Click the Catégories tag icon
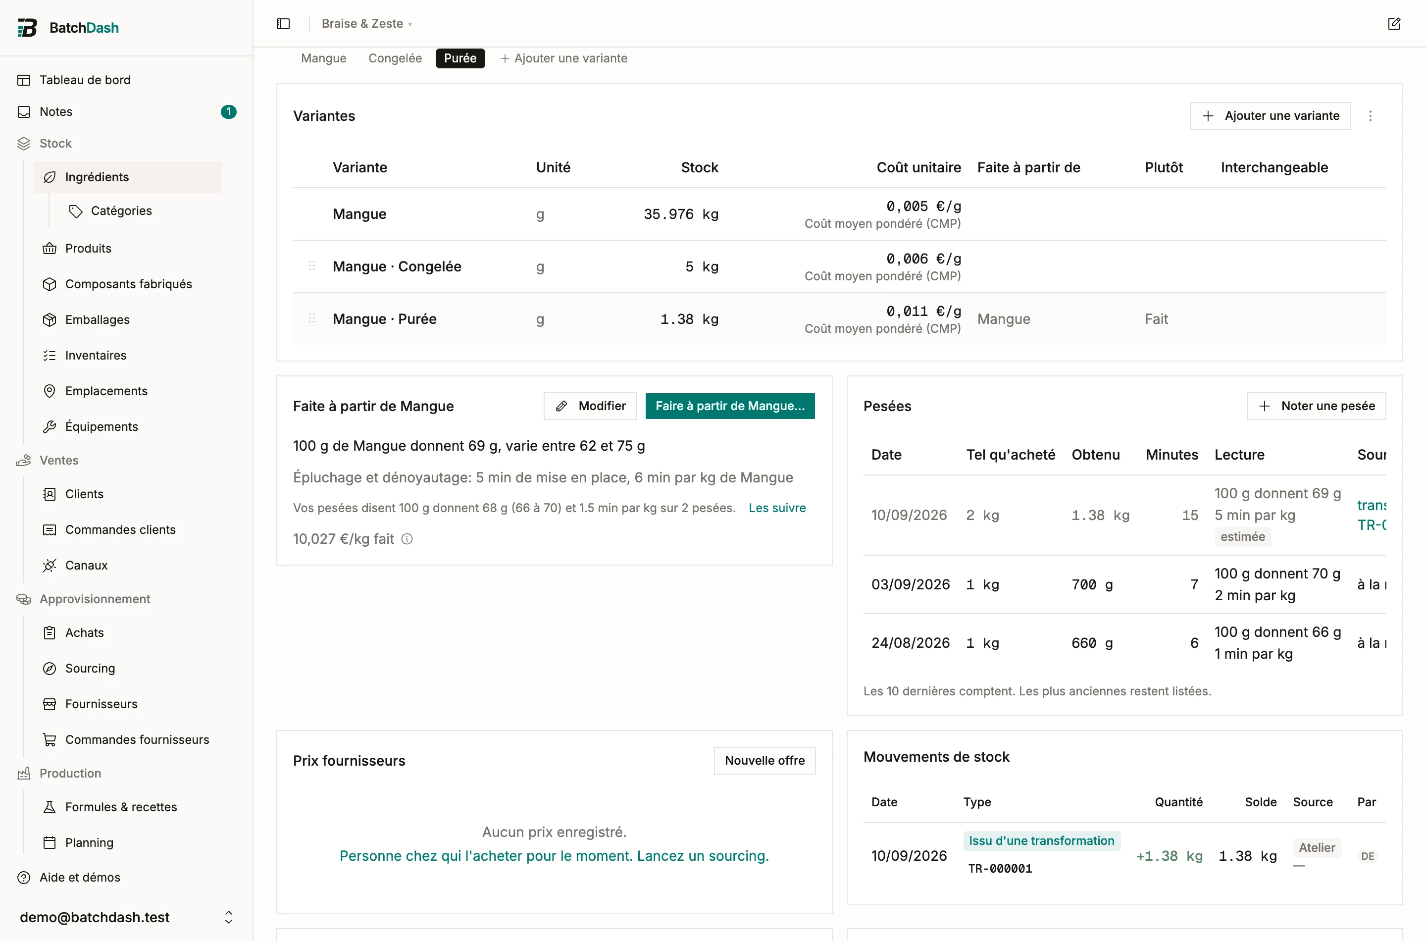This screenshot has height=941, width=1426. pyautogui.click(x=76, y=210)
